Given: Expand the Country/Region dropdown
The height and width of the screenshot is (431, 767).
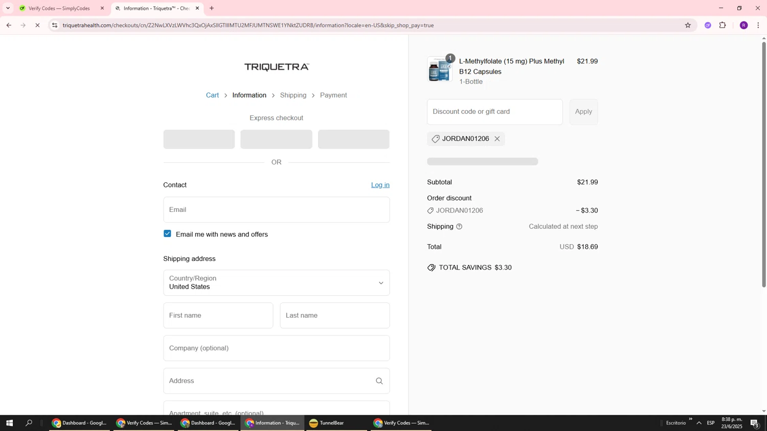Looking at the screenshot, I should [276, 283].
